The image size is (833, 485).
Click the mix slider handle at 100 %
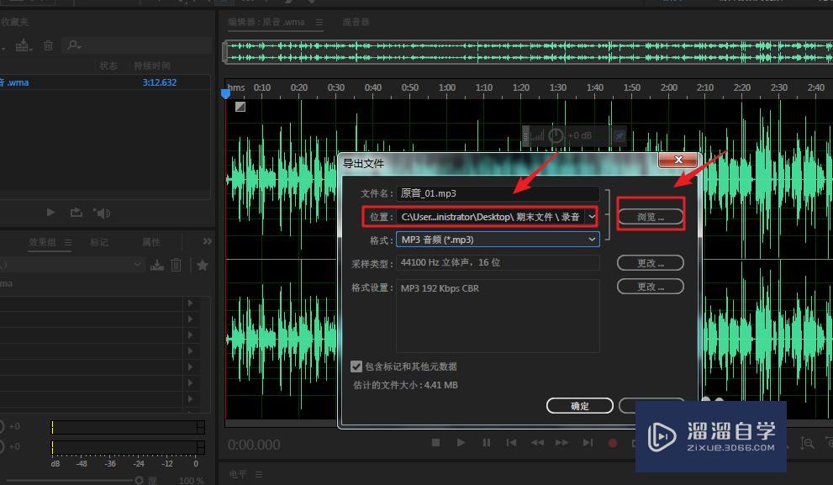point(140,480)
